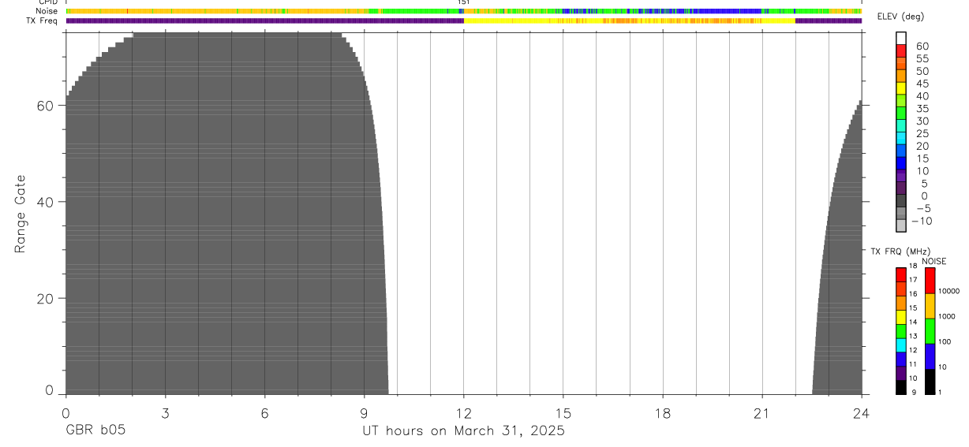Click the orange Noise strip above hour 6
Viewport: 969px width, 447px height.
coord(264,11)
